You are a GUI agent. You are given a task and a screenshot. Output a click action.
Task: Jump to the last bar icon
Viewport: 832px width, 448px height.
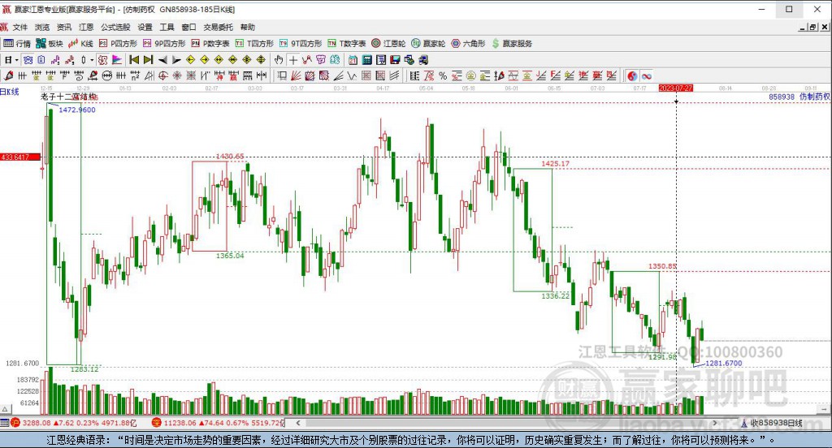pyautogui.click(x=148, y=60)
